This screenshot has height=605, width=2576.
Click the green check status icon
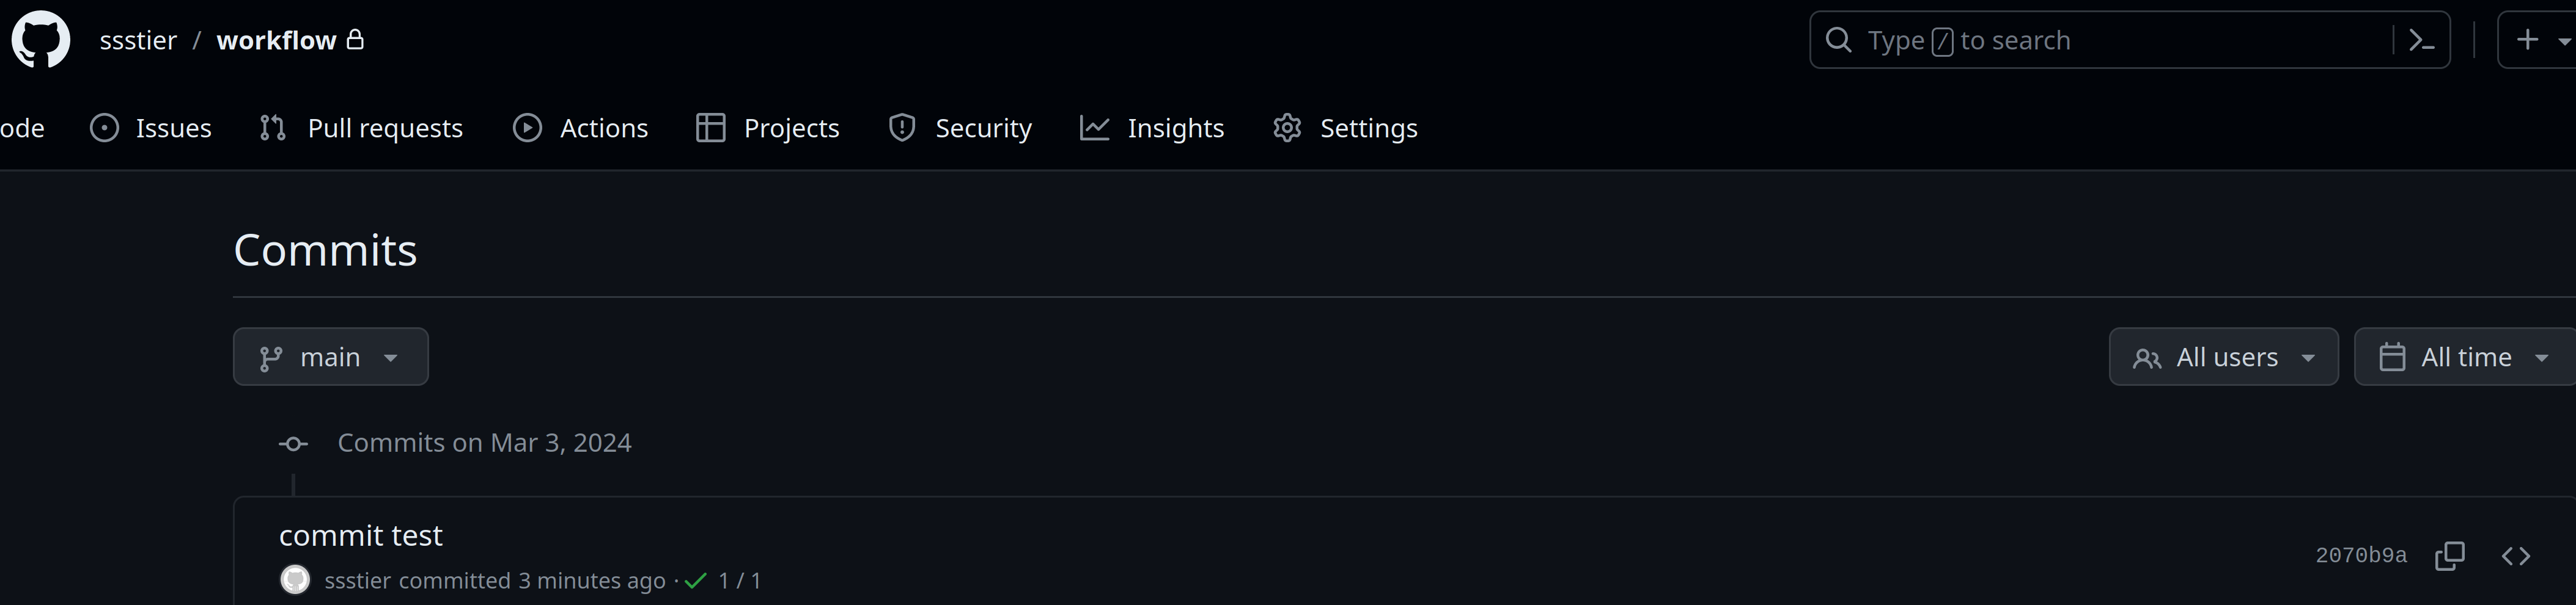tap(696, 581)
